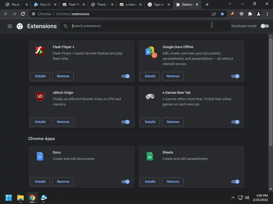
Task: Click the search magnifier icon
Action: click(x=66, y=26)
